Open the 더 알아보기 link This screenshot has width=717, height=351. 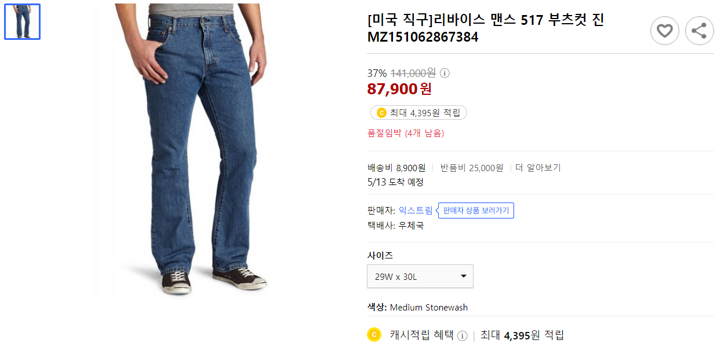coord(538,167)
